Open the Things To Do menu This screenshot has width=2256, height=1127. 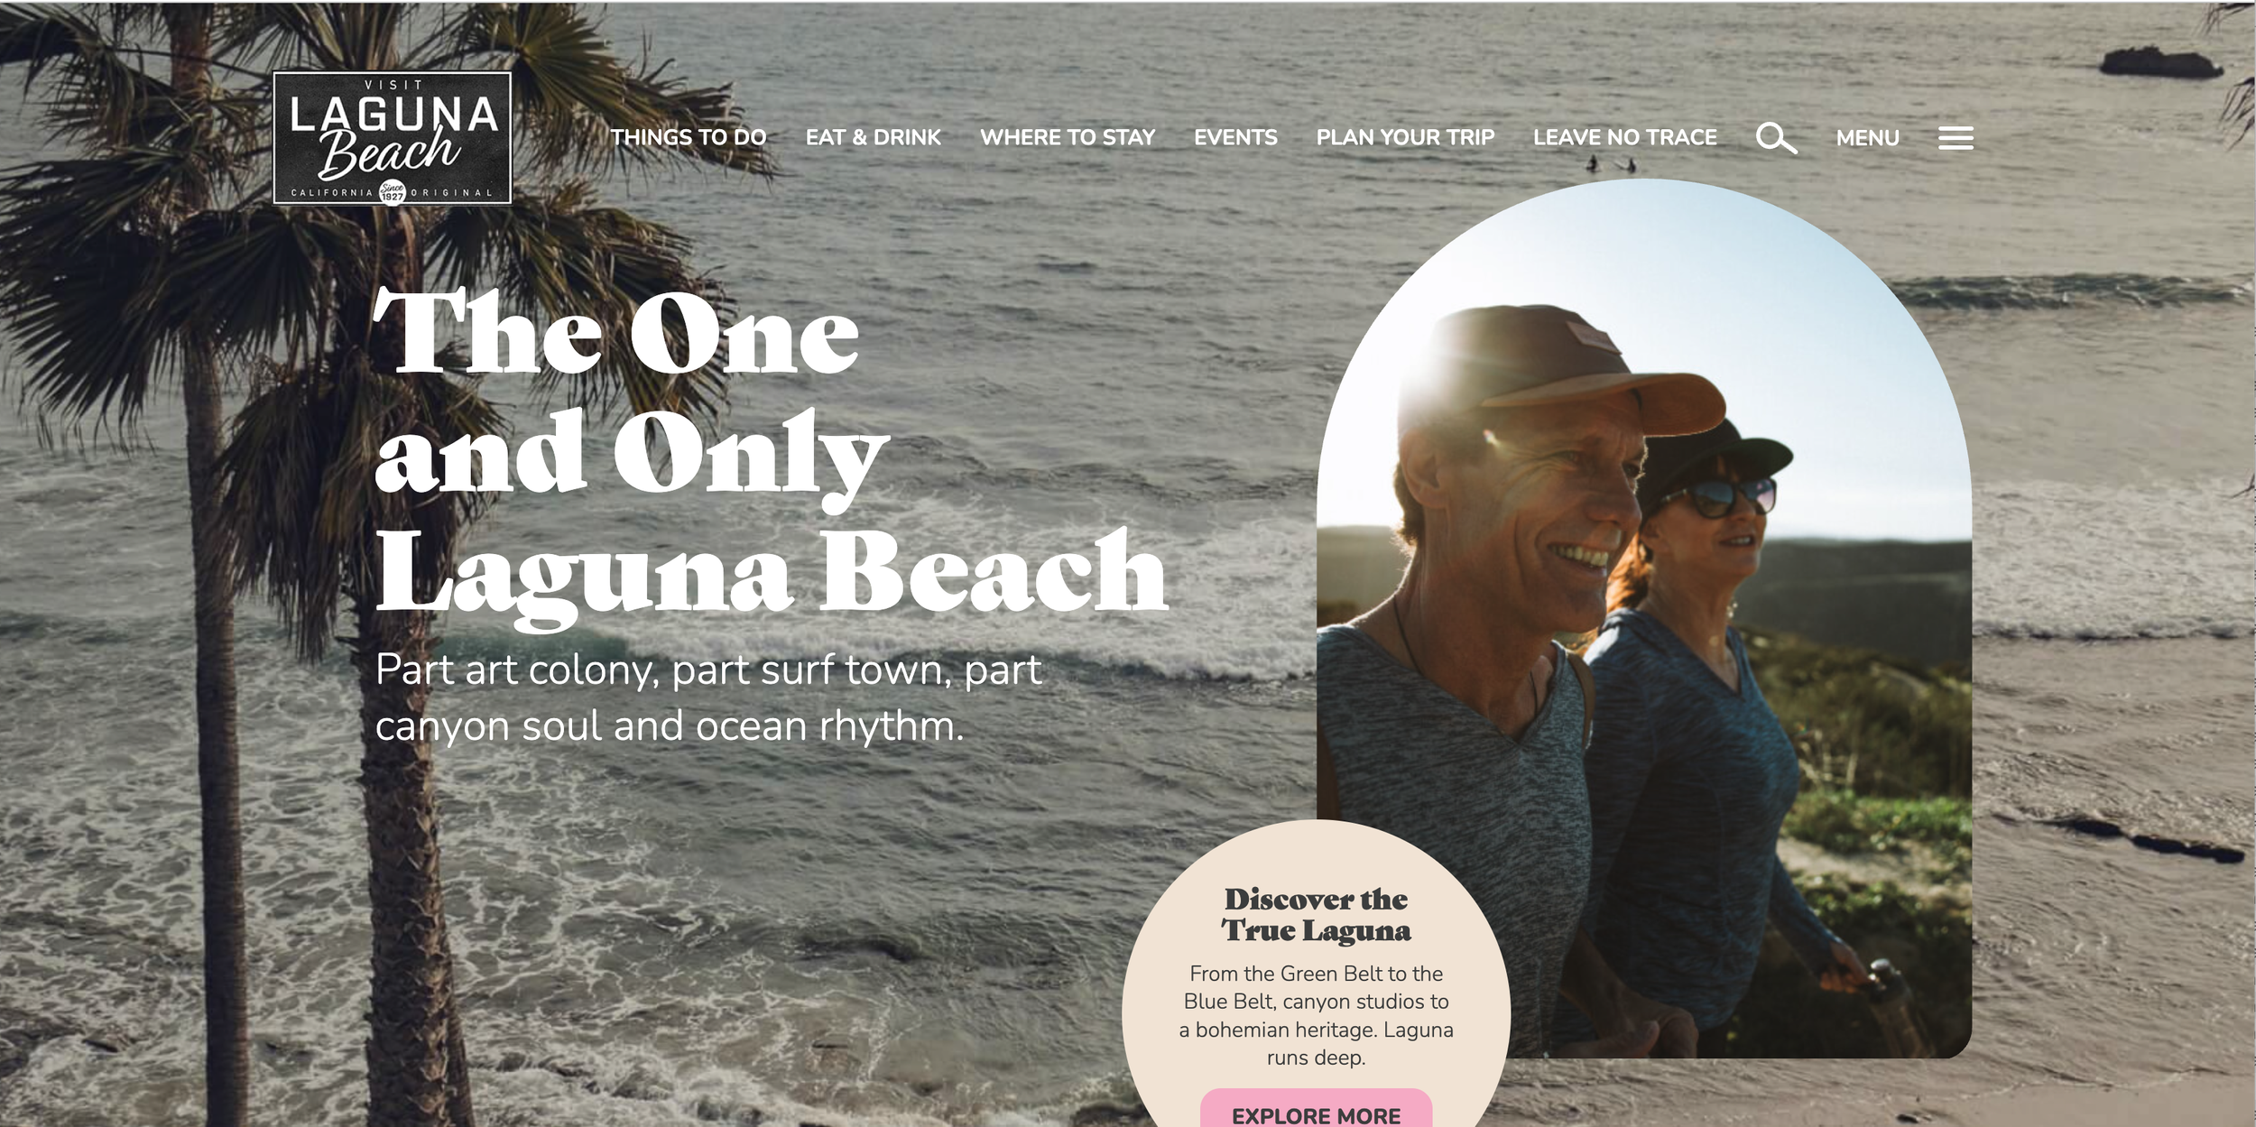tap(689, 137)
